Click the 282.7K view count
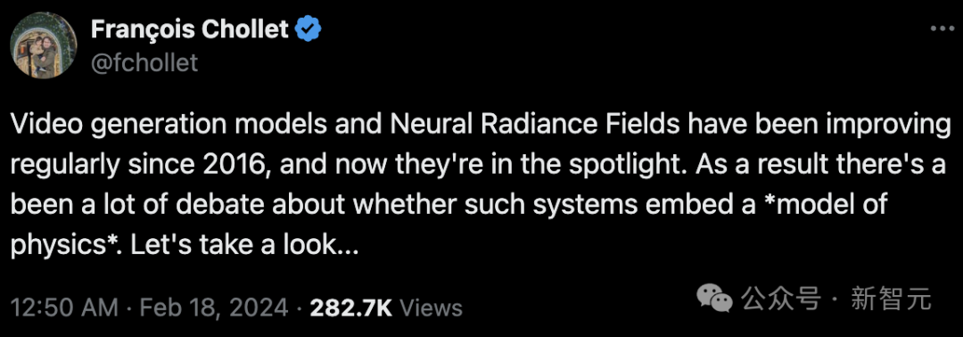The width and height of the screenshot is (963, 337). click(351, 307)
